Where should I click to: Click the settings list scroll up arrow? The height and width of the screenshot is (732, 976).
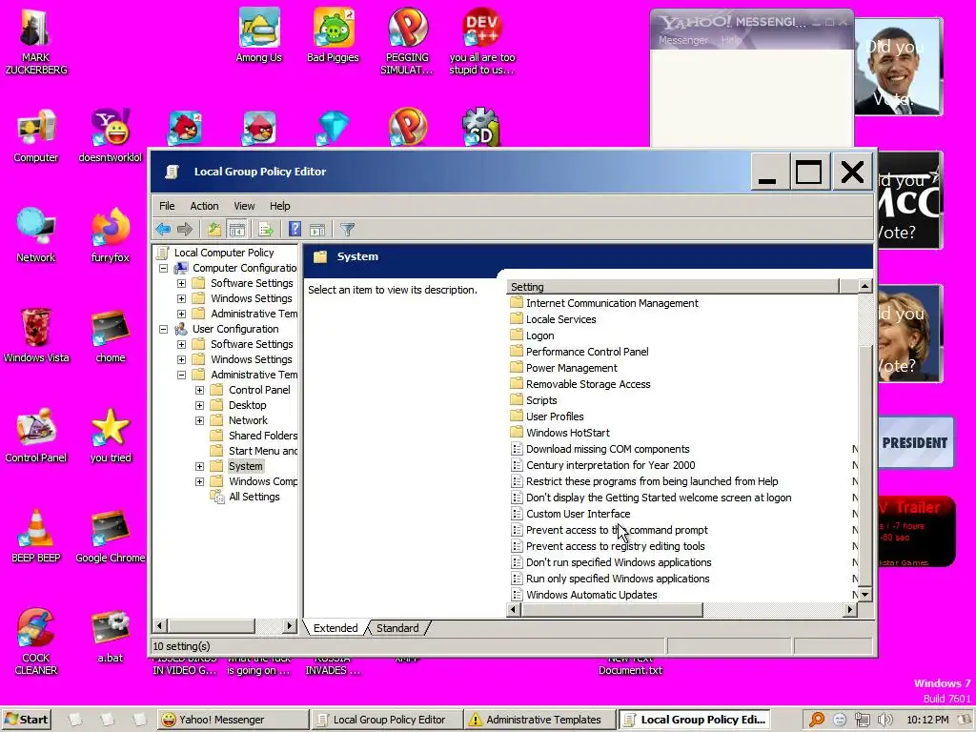(x=864, y=286)
